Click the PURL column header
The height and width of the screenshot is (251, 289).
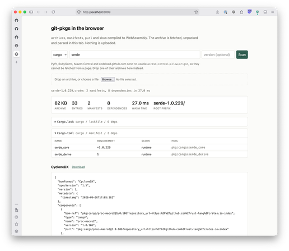175,141
